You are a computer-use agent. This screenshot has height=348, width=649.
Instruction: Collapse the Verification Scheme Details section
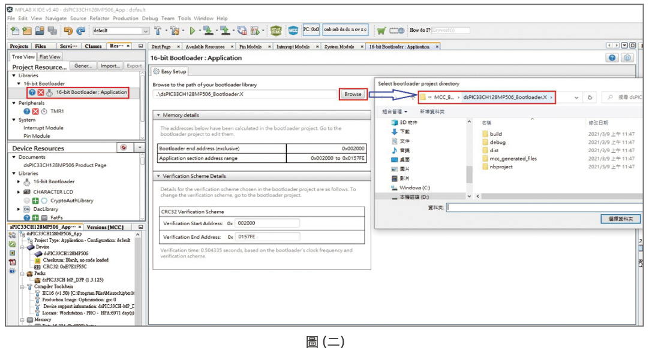[158, 176]
